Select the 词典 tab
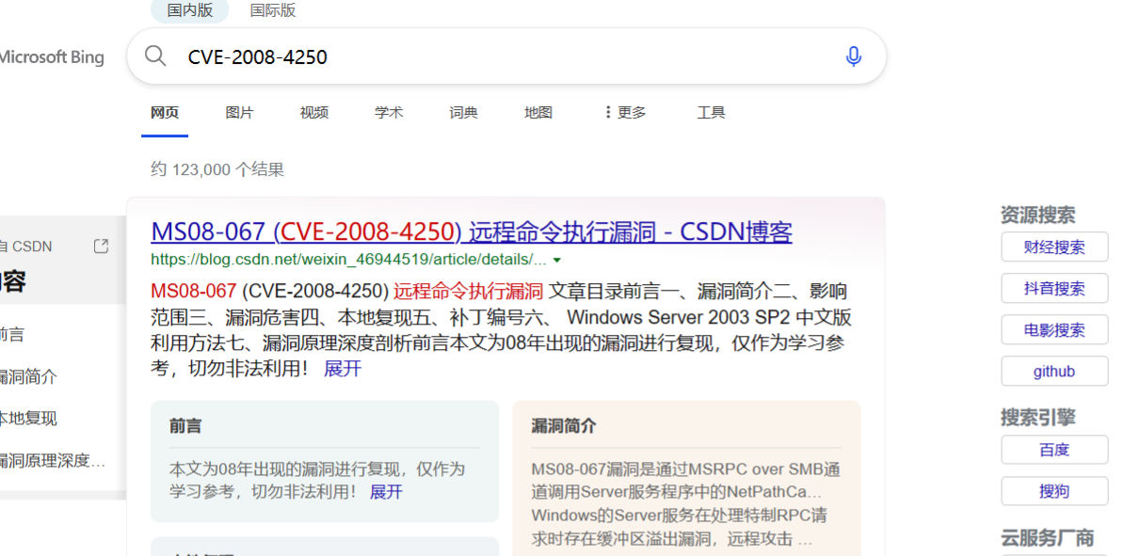Screen dimensions: 1123x556 point(463,112)
